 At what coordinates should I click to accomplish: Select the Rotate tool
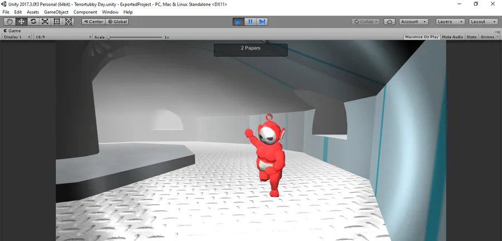(33, 22)
